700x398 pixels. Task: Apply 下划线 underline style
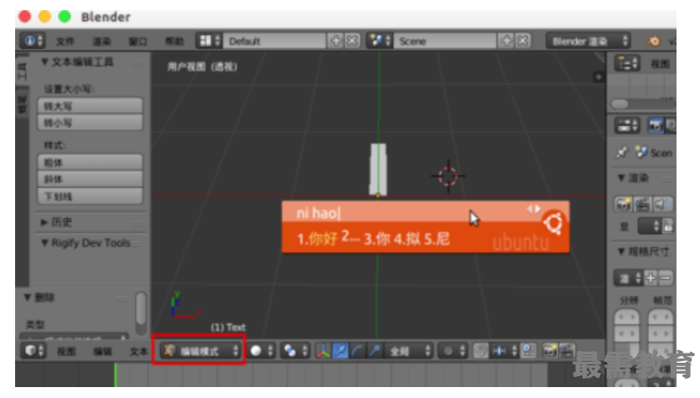point(90,196)
